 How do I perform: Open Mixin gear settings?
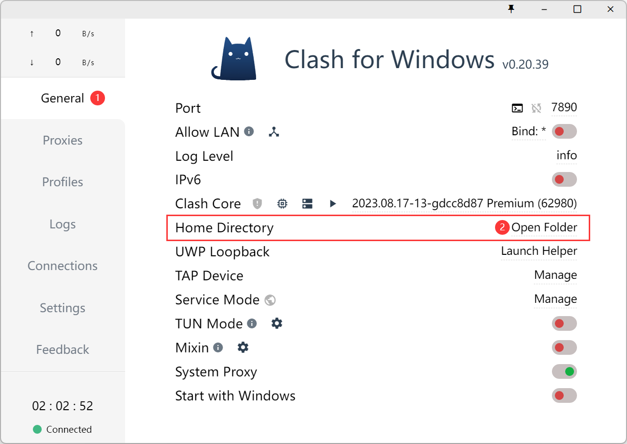tap(243, 347)
